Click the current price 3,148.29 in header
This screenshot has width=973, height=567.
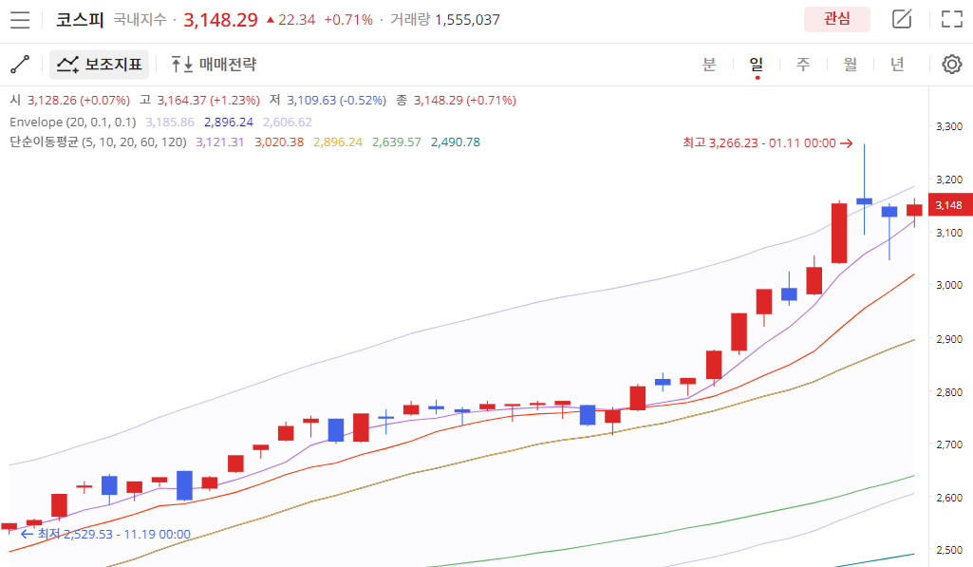click(x=220, y=20)
